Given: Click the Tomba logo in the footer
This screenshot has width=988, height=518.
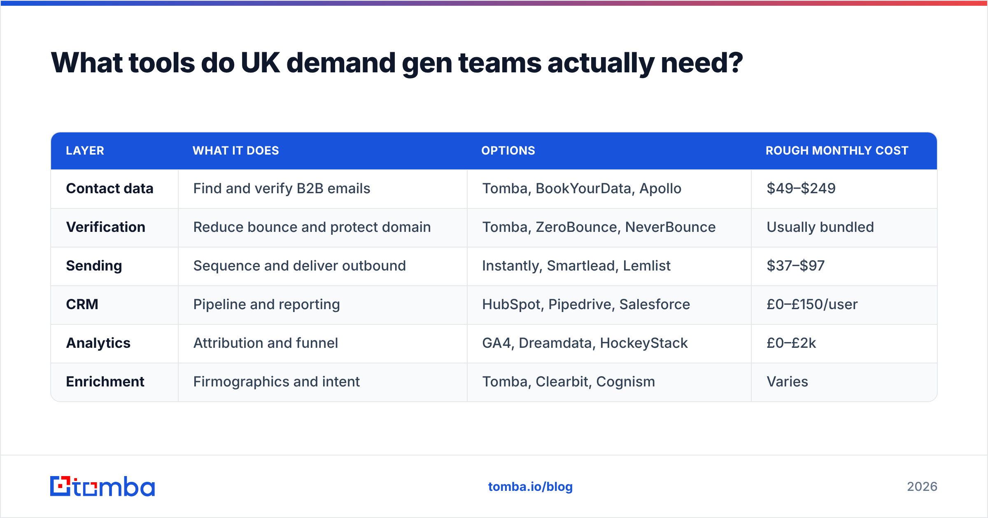Looking at the screenshot, I should [x=103, y=486].
